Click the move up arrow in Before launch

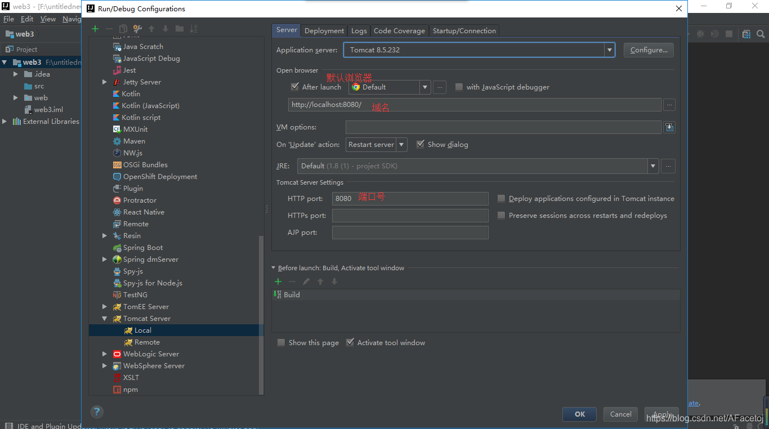tap(320, 281)
